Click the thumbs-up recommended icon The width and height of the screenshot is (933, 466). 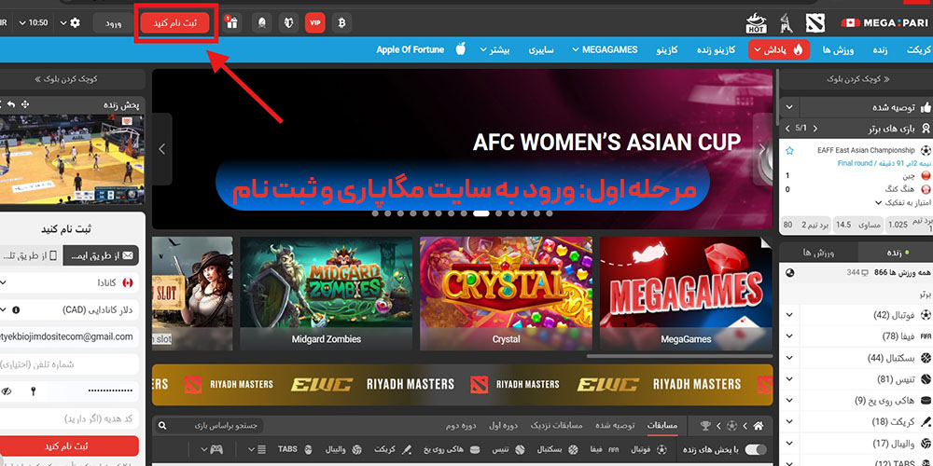click(x=926, y=107)
